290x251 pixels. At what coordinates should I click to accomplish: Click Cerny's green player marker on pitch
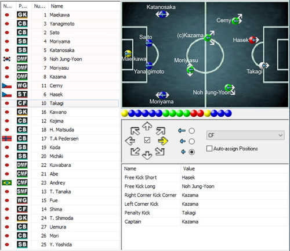tap(235, 21)
